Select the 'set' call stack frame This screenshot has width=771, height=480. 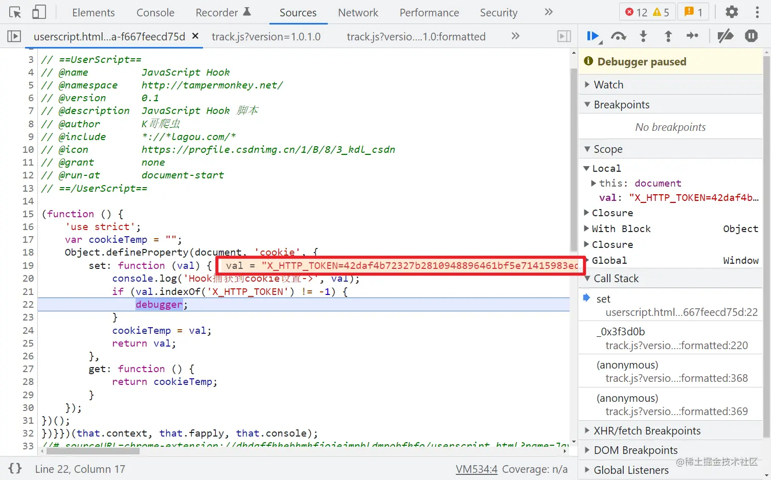click(x=670, y=305)
